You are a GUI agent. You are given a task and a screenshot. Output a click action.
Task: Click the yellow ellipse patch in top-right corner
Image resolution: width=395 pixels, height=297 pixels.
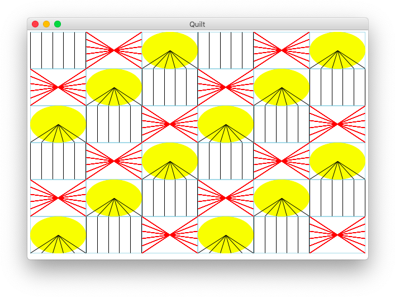point(337,50)
